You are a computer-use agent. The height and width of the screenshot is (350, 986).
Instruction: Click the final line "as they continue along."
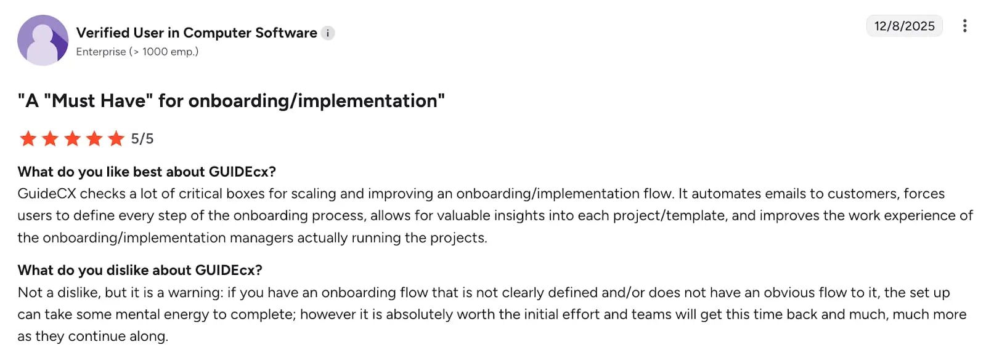point(92,336)
